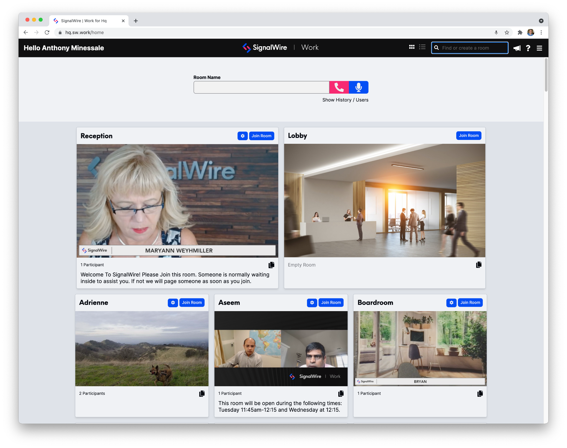The height and width of the screenshot is (448, 567).
Task: Click the page vertical scrollbar
Action: [x=546, y=75]
